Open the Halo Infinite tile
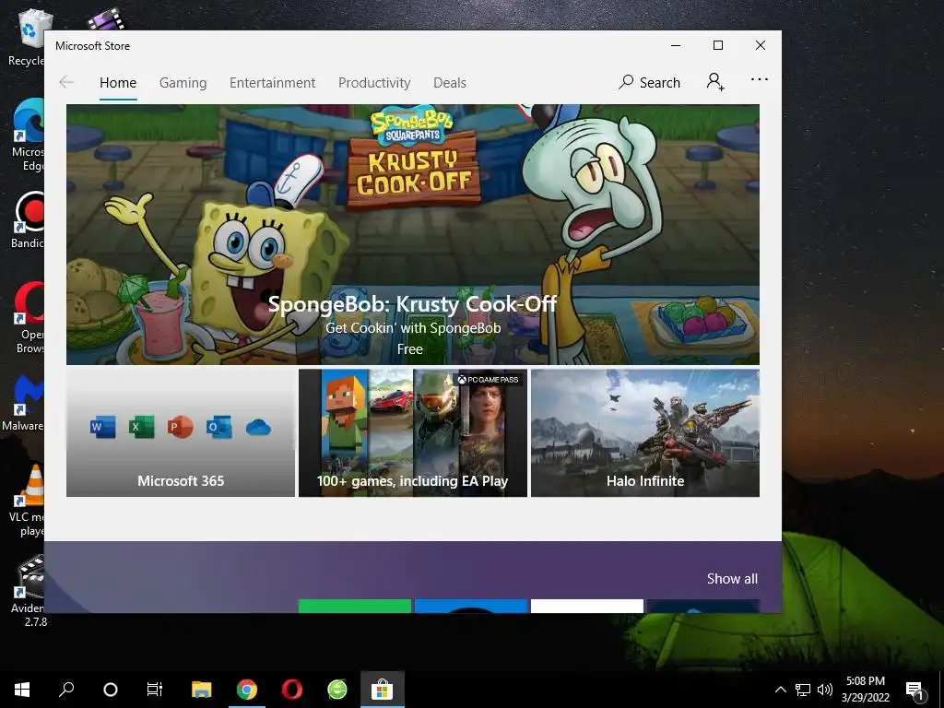Viewport: 944px width, 708px height. pos(645,433)
